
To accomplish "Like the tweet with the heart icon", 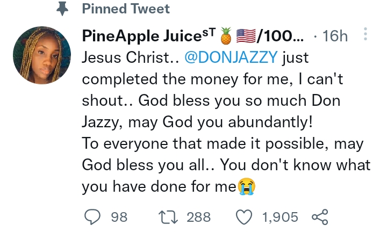I will 246,217.
